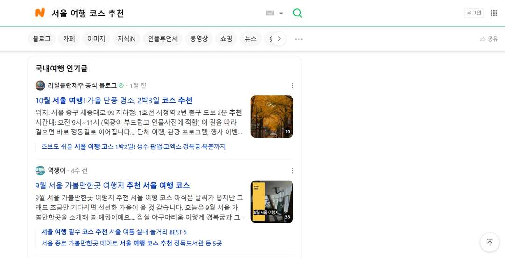Expand more search options ellipsis

[x=299, y=39]
